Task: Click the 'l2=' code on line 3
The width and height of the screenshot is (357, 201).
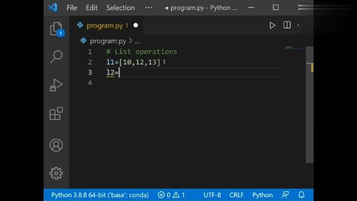Action: [x=113, y=73]
